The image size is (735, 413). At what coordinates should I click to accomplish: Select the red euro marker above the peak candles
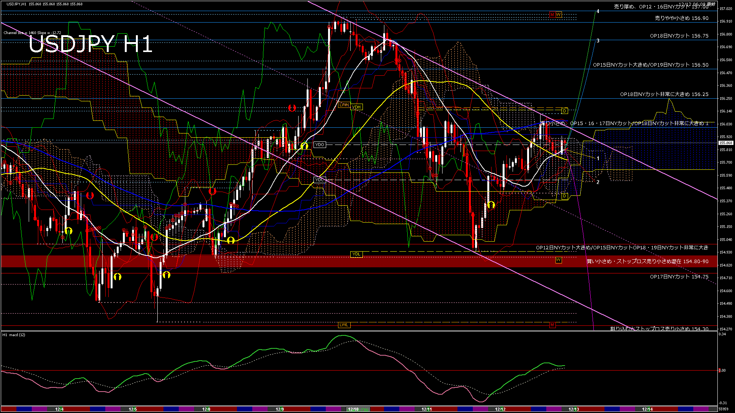tap(292, 107)
